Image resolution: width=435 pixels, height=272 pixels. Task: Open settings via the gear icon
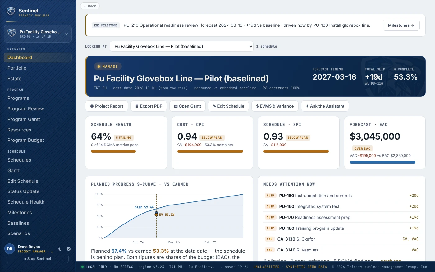(69, 249)
